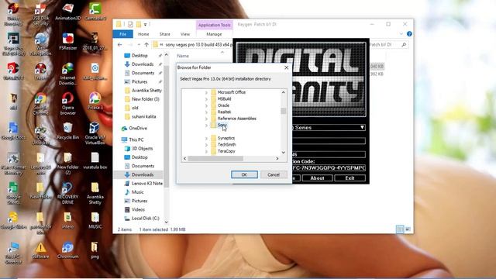Switch to the Share ribbon tab
The height and width of the screenshot is (279, 496).
pos(164,34)
